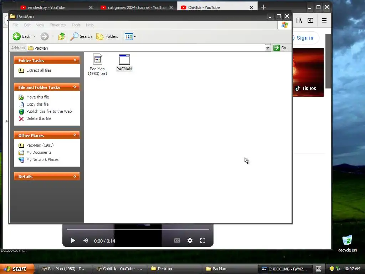Select the Pac-Man (1983).ba1 file
Viewport: 365px width, 274px height.
click(x=98, y=65)
